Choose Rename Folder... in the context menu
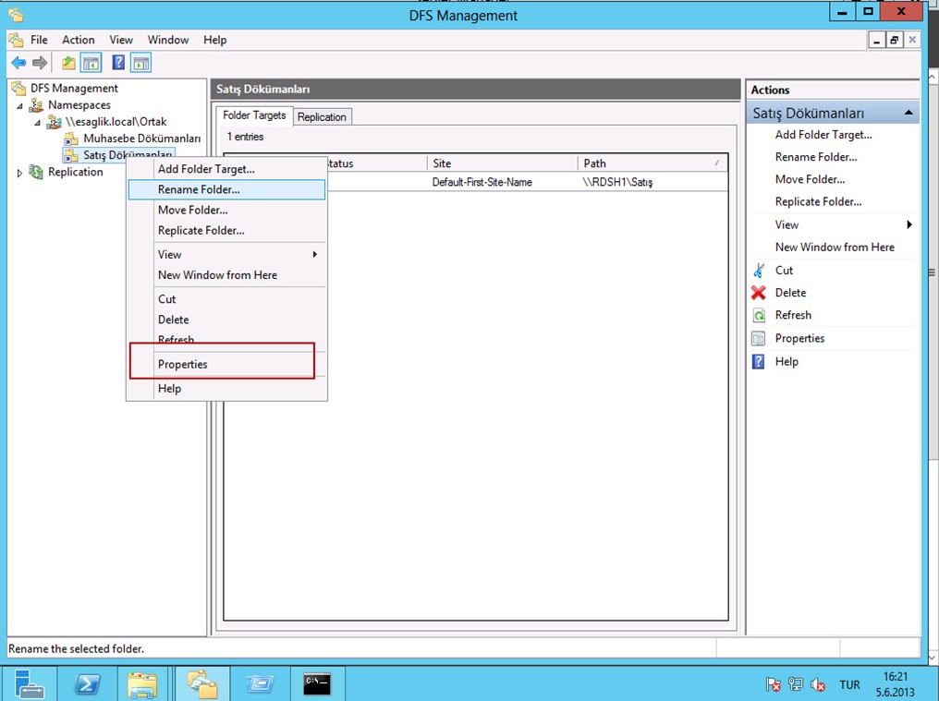939x701 pixels. coord(227,189)
